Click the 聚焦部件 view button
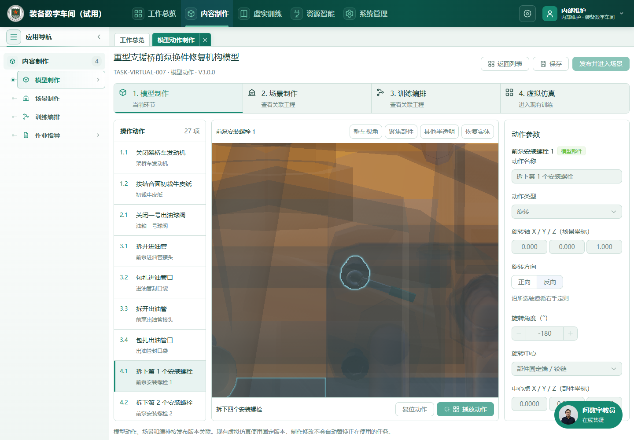This screenshot has width=634, height=440. (x=401, y=132)
